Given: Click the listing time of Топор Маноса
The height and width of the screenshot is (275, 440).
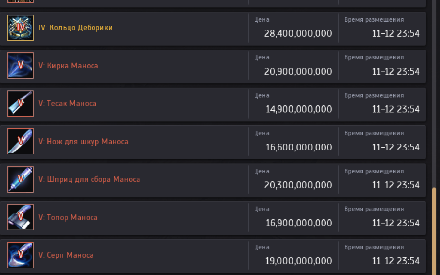Looking at the screenshot, I should click(x=395, y=223).
